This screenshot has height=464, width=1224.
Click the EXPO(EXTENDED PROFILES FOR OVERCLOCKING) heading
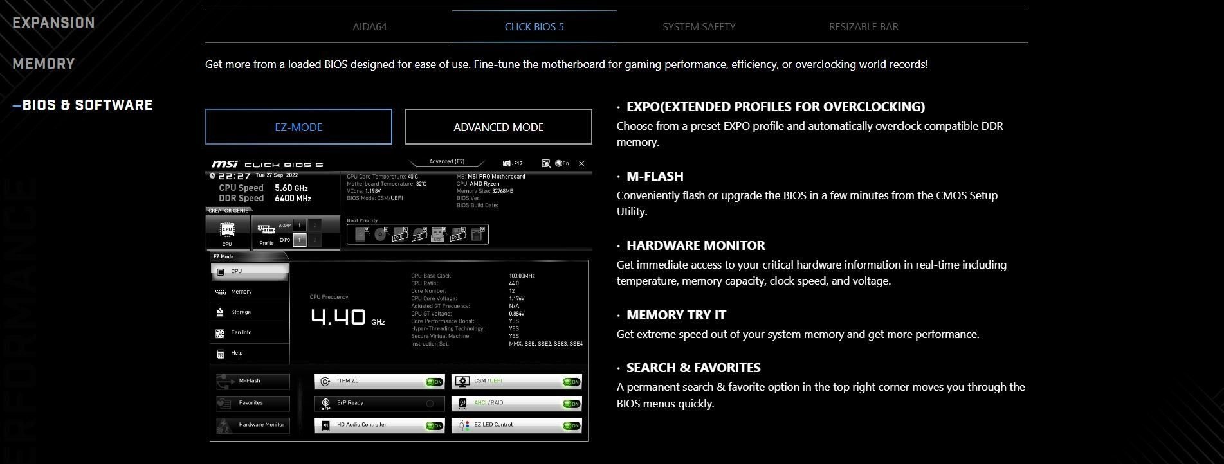click(x=776, y=107)
